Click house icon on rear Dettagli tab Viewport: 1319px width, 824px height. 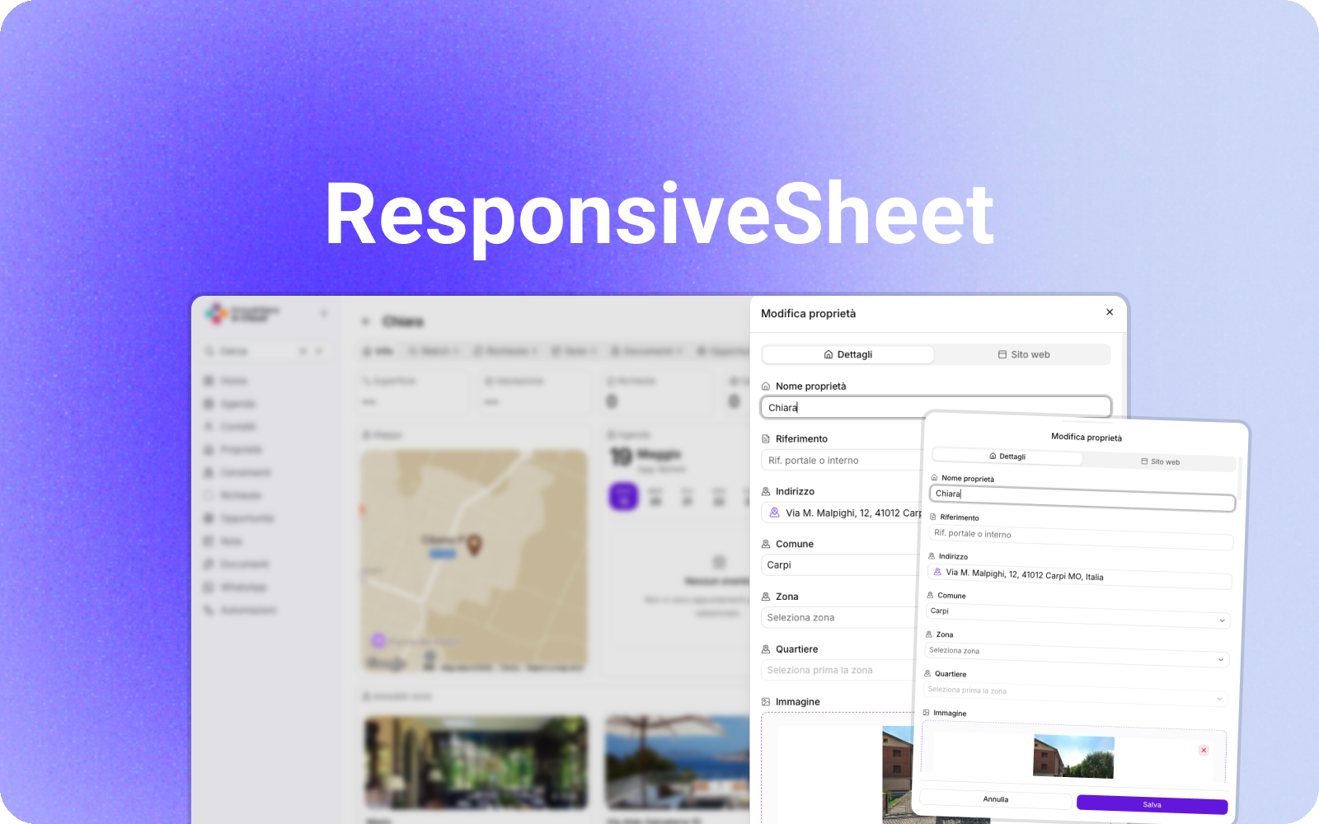tap(828, 355)
